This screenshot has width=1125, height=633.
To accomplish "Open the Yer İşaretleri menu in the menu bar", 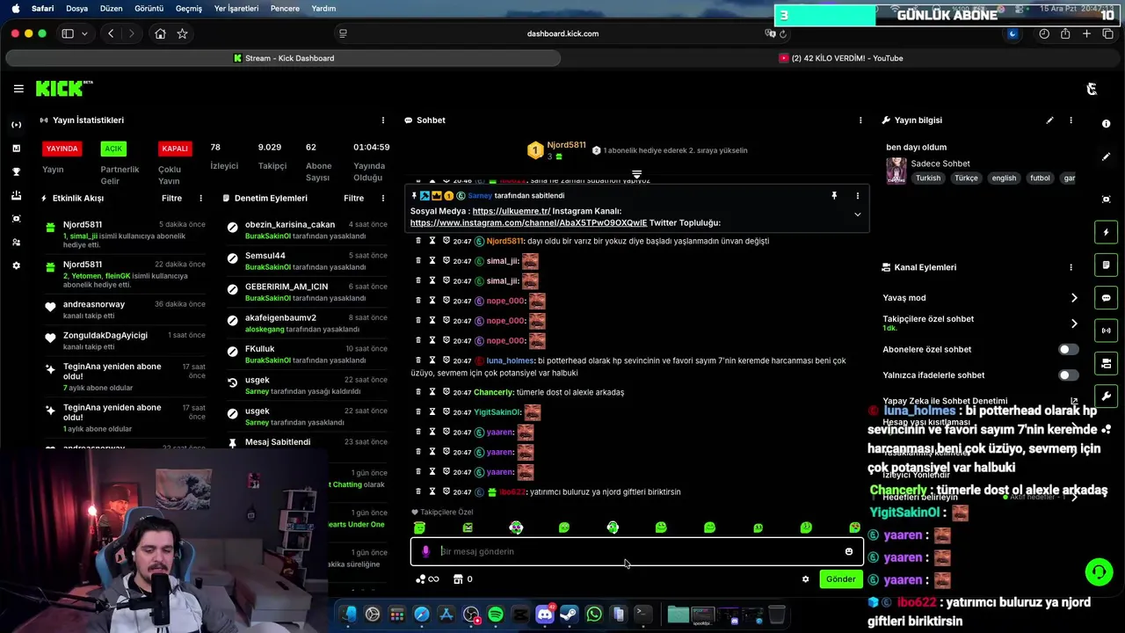I will tap(236, 9).
